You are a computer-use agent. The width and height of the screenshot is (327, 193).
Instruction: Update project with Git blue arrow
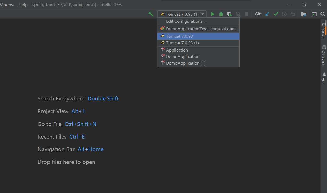click(x=267, y=14)
